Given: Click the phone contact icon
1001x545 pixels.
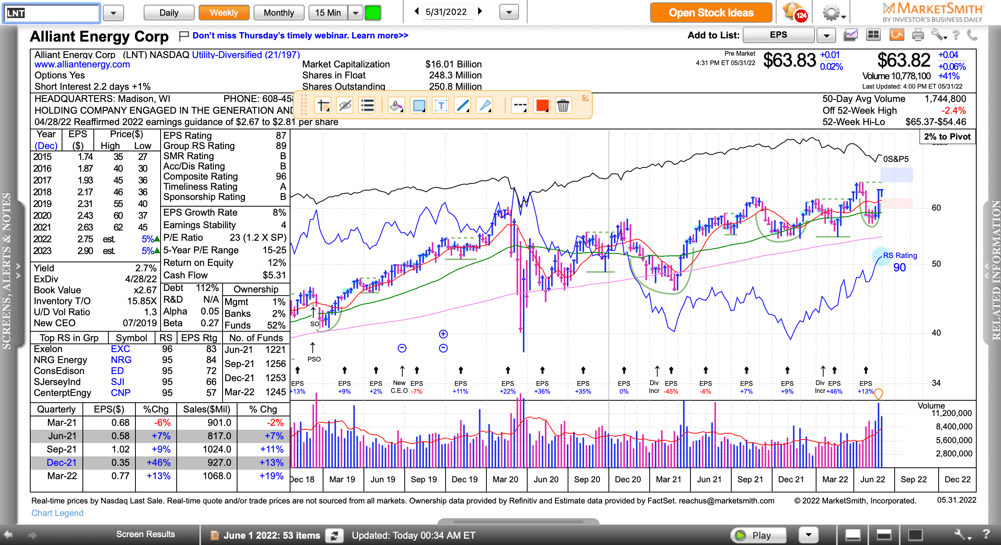Looking at the screenshot, I should click(x=972, y=35).
